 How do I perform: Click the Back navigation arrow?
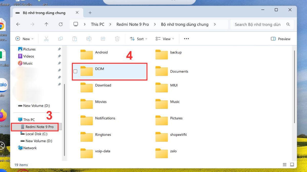pos(18,24)
